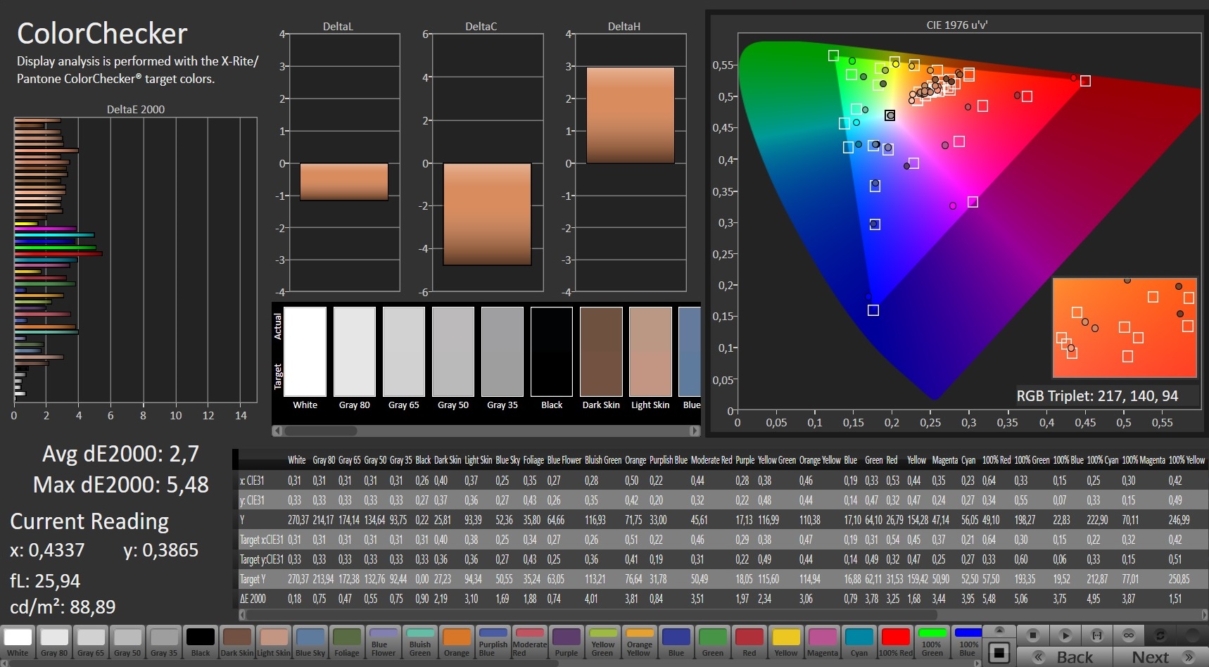
Task: Choose the Gray 50 patch button
Action: 127,642
